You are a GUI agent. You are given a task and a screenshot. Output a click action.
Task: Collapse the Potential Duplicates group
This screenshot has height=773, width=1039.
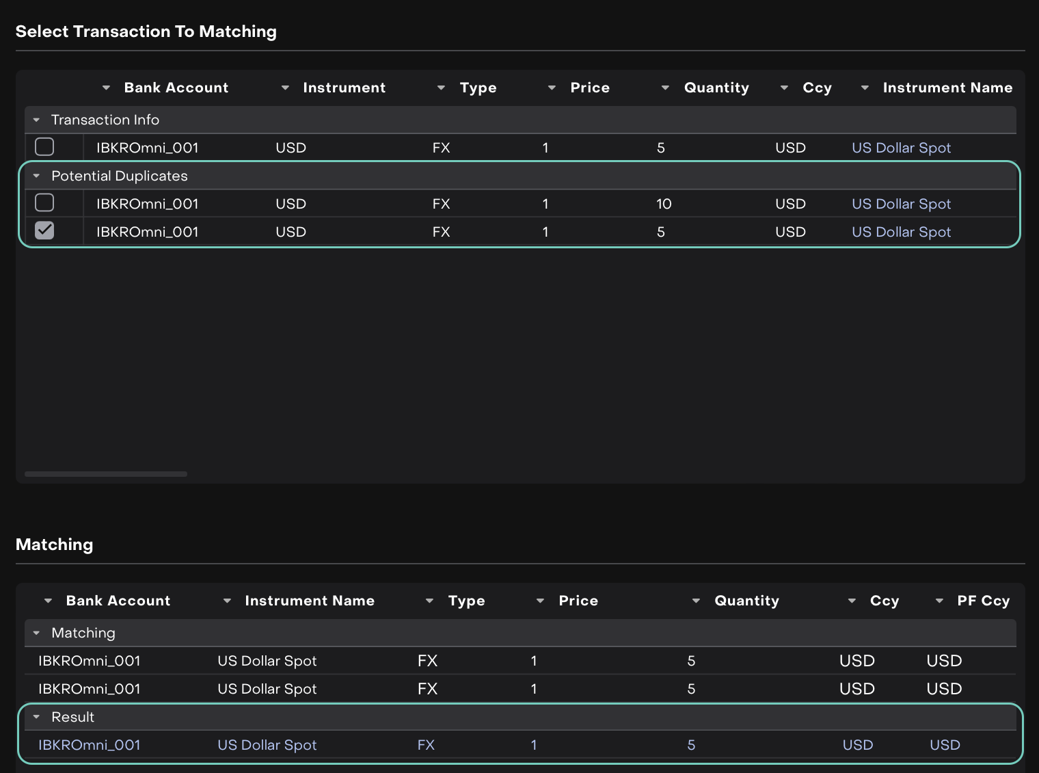point(37,176)
